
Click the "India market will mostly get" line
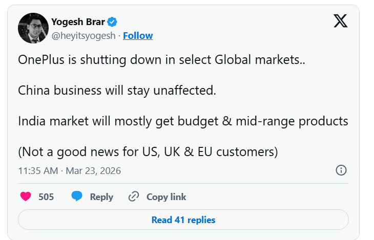click(x=183, y=121)
